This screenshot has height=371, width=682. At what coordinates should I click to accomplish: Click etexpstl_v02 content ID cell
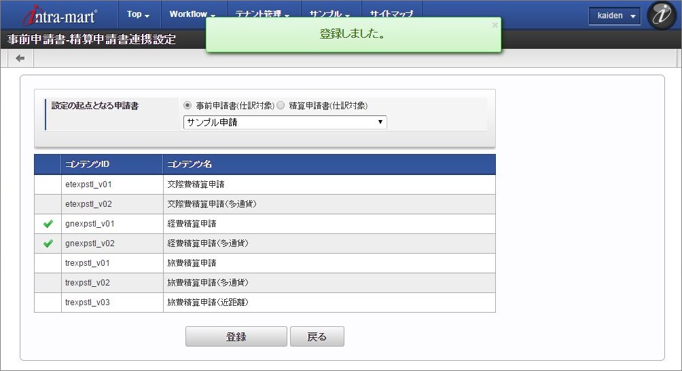(x=112, y=204)
